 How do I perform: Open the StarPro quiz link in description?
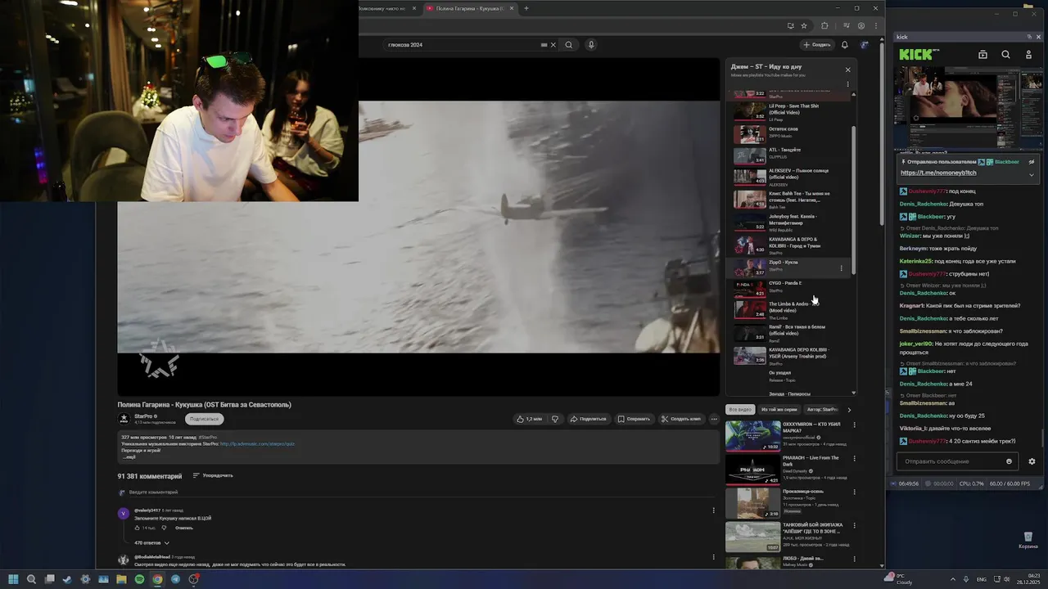click(257, 443)
